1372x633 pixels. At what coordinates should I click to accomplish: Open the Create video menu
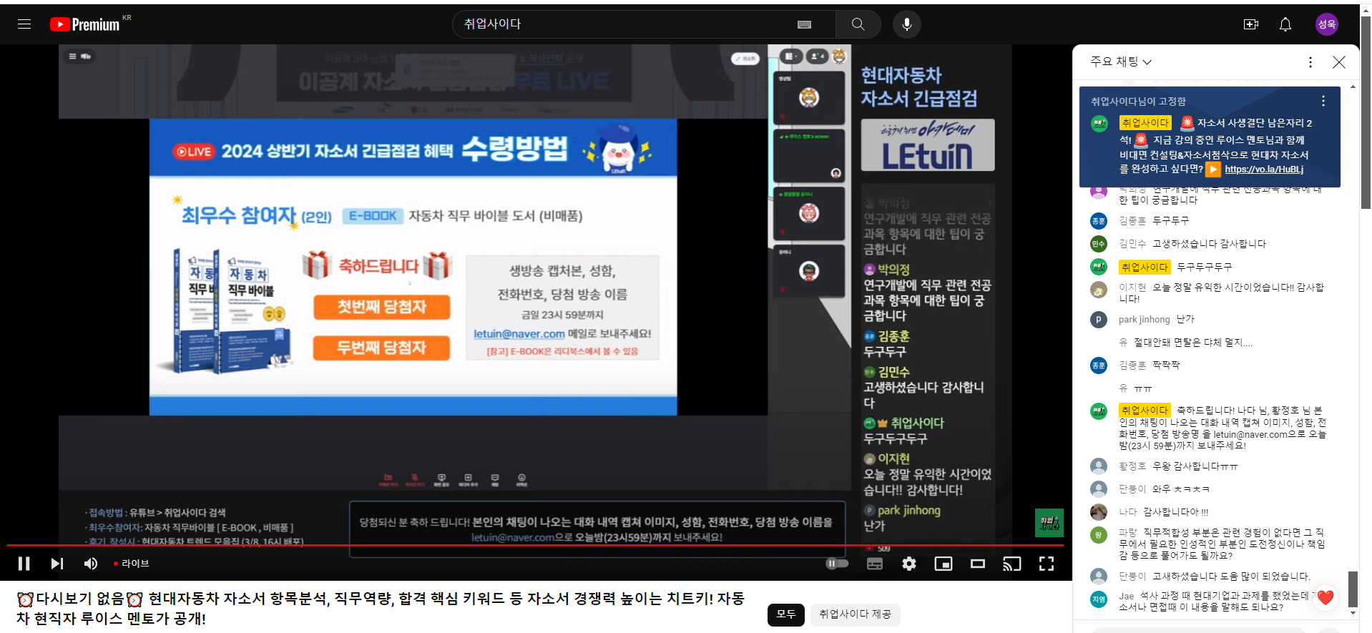(1251, 24)
